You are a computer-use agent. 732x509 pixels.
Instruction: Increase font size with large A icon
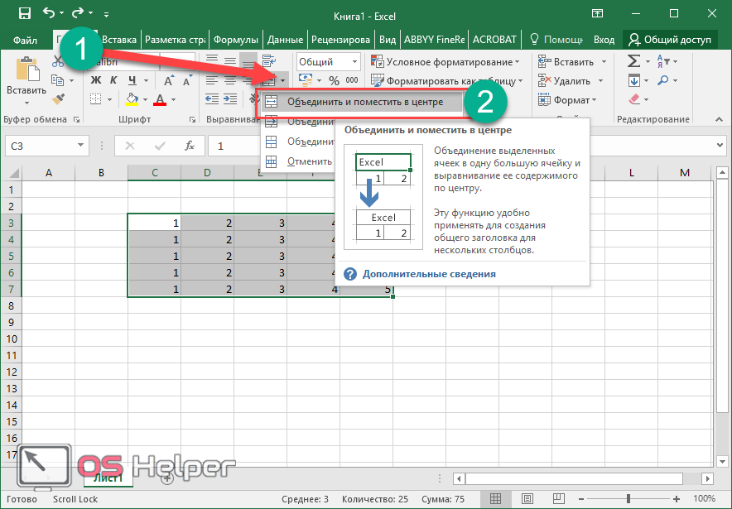(x=169, y=80)
